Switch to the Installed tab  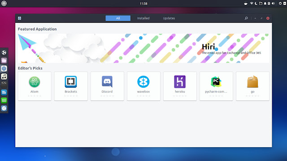[143, 18]
